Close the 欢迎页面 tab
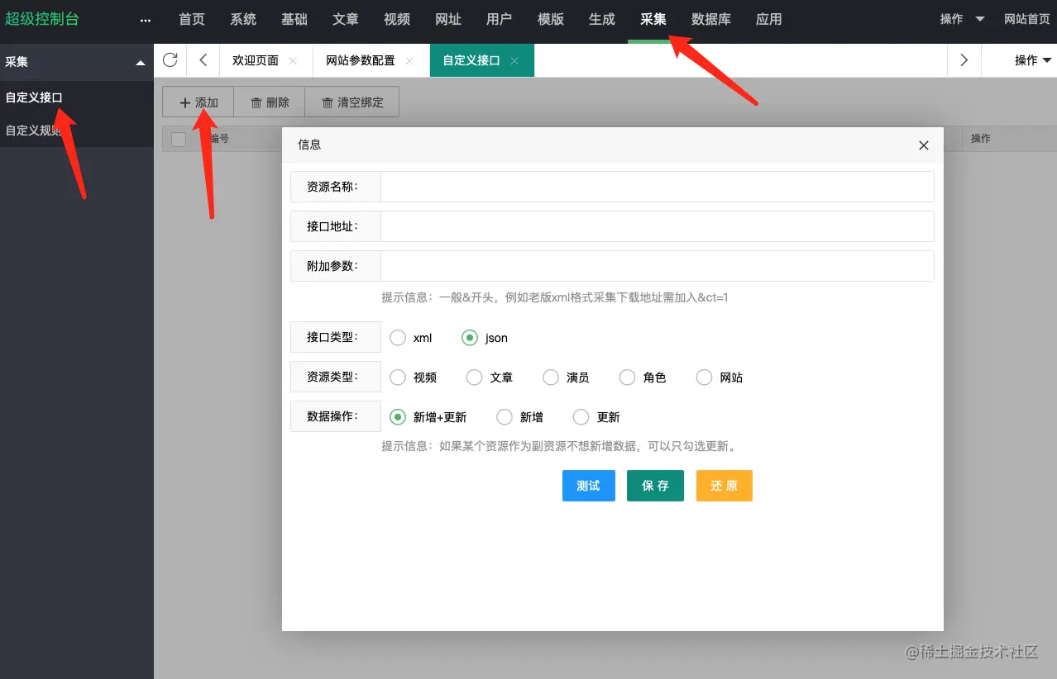This screenshot has height=679, width=1057. [x=293, y=61]
